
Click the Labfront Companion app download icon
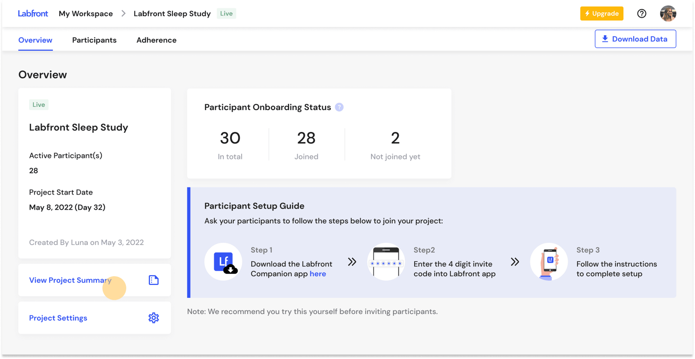coord(223,262)
